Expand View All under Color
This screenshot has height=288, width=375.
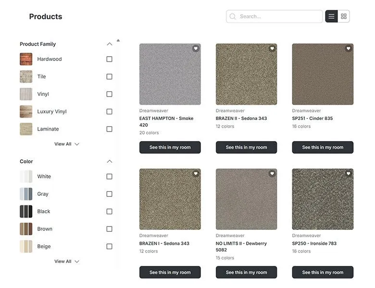(x=66, y=262)
